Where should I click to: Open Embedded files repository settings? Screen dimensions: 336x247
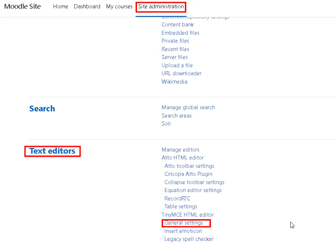(180, 33)
